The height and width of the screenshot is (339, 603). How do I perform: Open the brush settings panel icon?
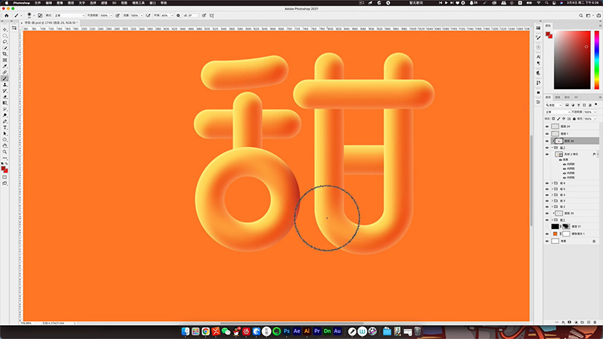(40, 16)
